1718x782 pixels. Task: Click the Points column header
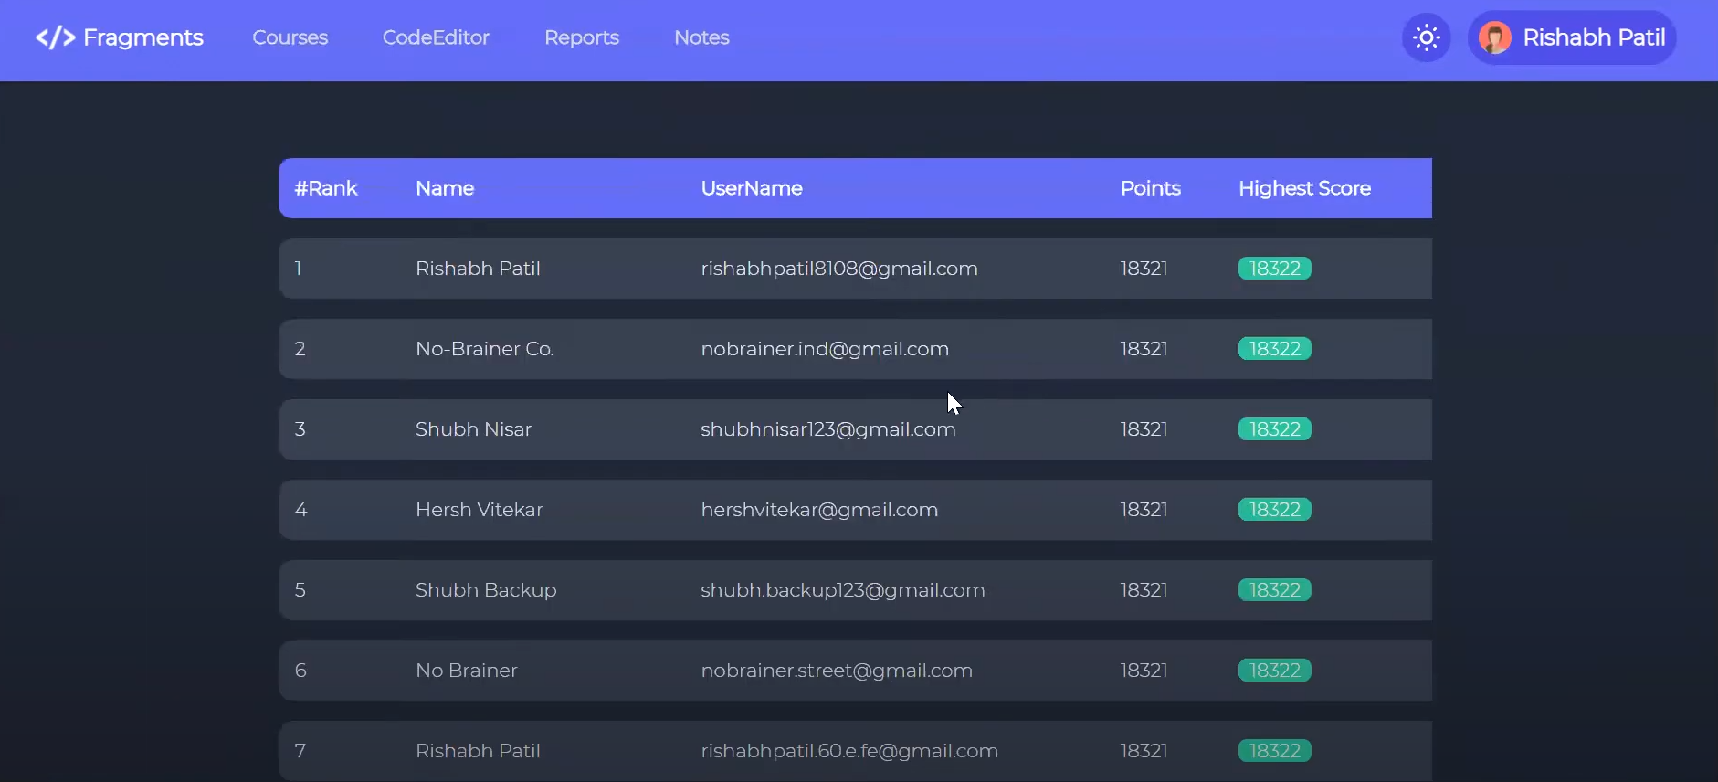click(1150, 188)
